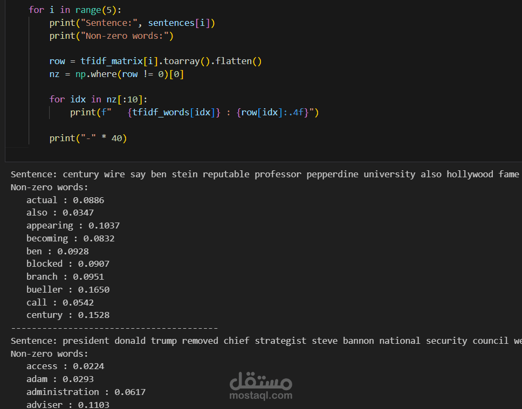The height and width of the screenshot is (409, 522).
Task: Click the print("-" * 40) code line
Action: pos(88,138)
